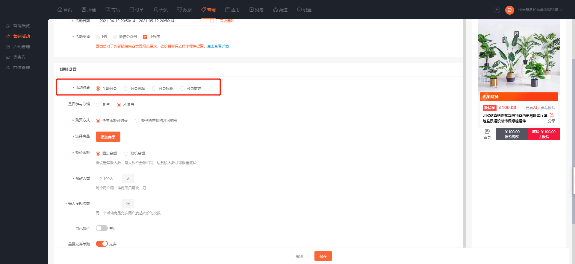Open the 点击查看详情 link

[x=218, y=46]
